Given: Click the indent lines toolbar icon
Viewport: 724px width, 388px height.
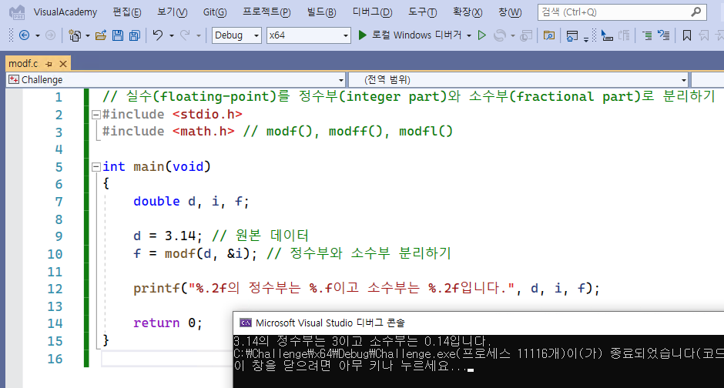Looking at the screenshot, I should [x=647, y=35].
